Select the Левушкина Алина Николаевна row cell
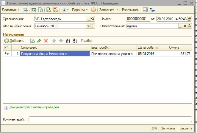This screenshot has height=133, width=197. tap(55, 54)
